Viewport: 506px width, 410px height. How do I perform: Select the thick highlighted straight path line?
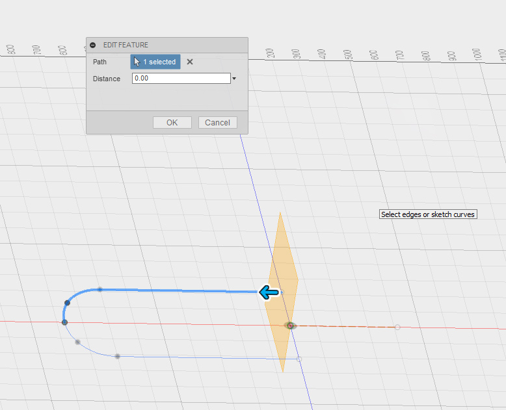click(182, 290)
